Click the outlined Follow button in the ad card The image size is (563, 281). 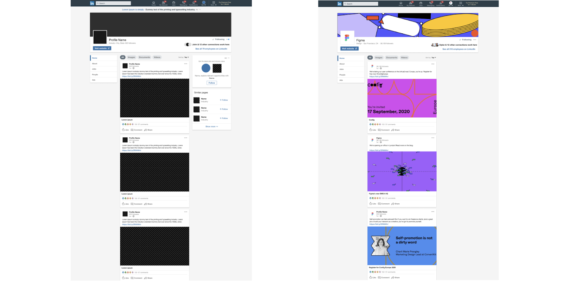coord(212,83)
